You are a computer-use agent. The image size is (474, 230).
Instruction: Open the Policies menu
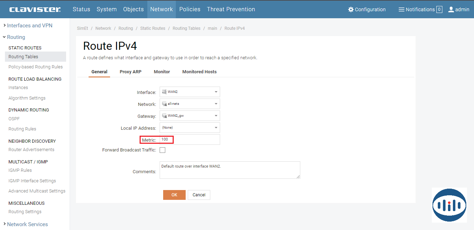tap(190, 9)
